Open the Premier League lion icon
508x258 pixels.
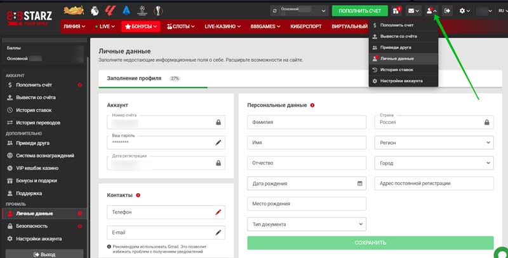coord(95,11)
